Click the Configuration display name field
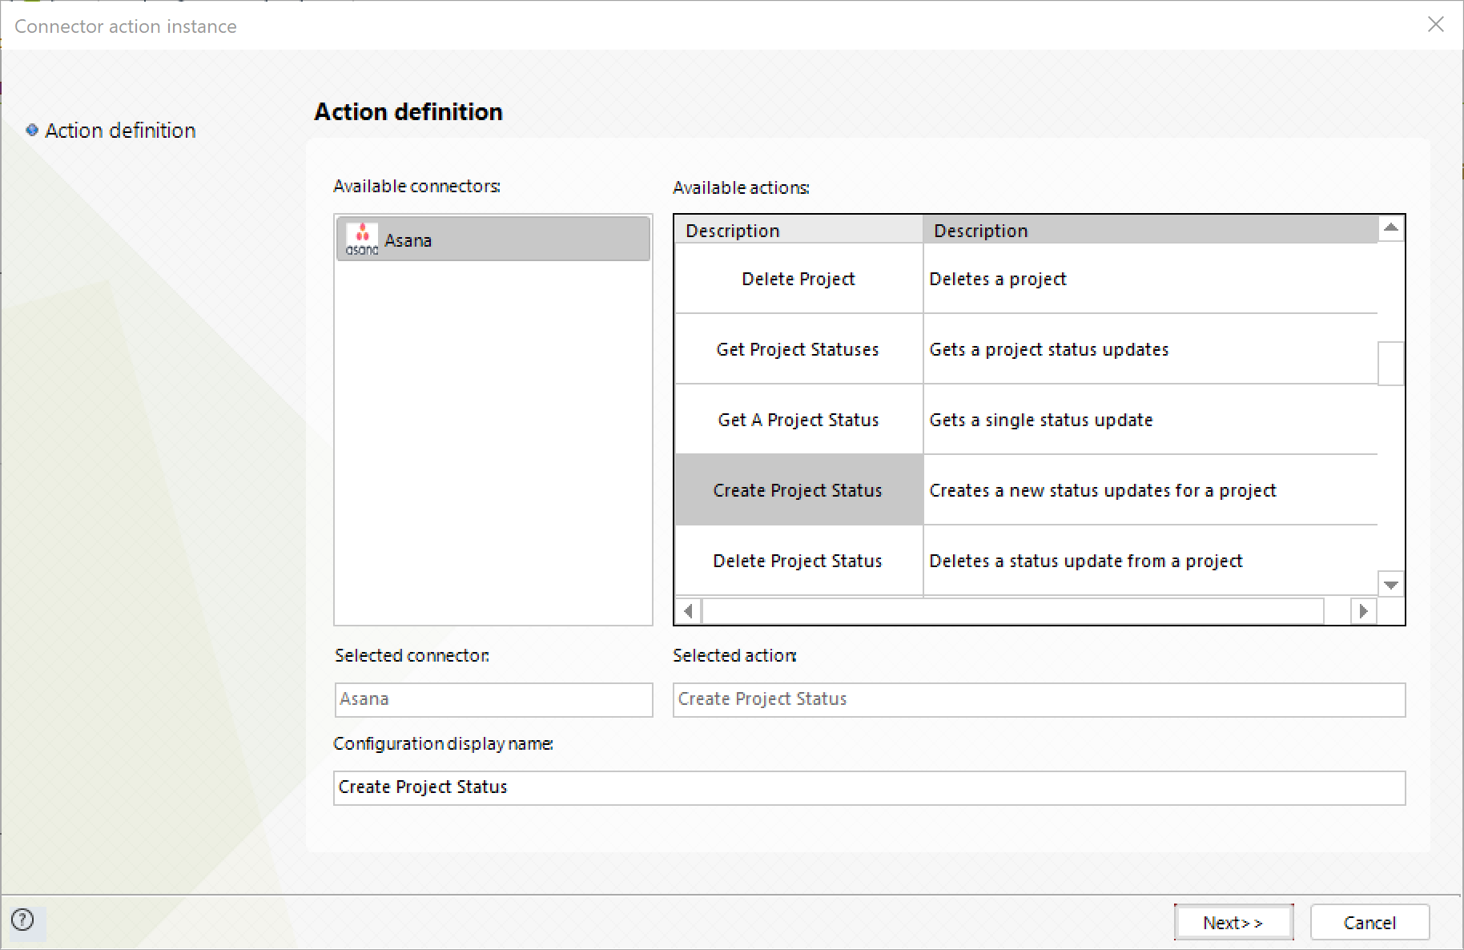 point(869,787)
